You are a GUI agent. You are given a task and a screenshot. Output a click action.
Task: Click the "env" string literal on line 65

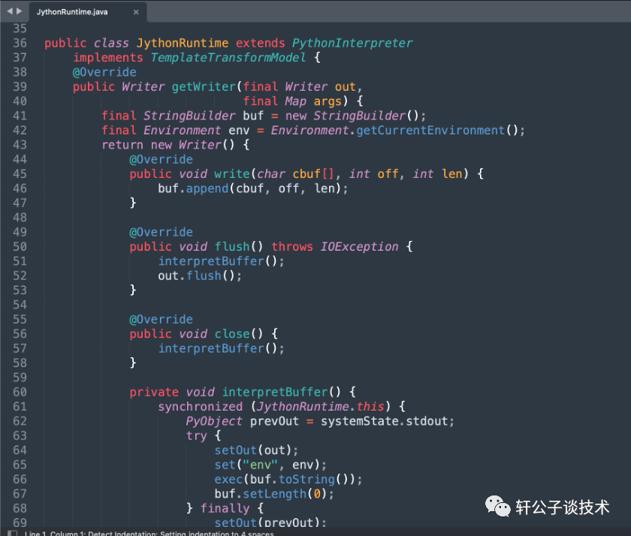260,465
